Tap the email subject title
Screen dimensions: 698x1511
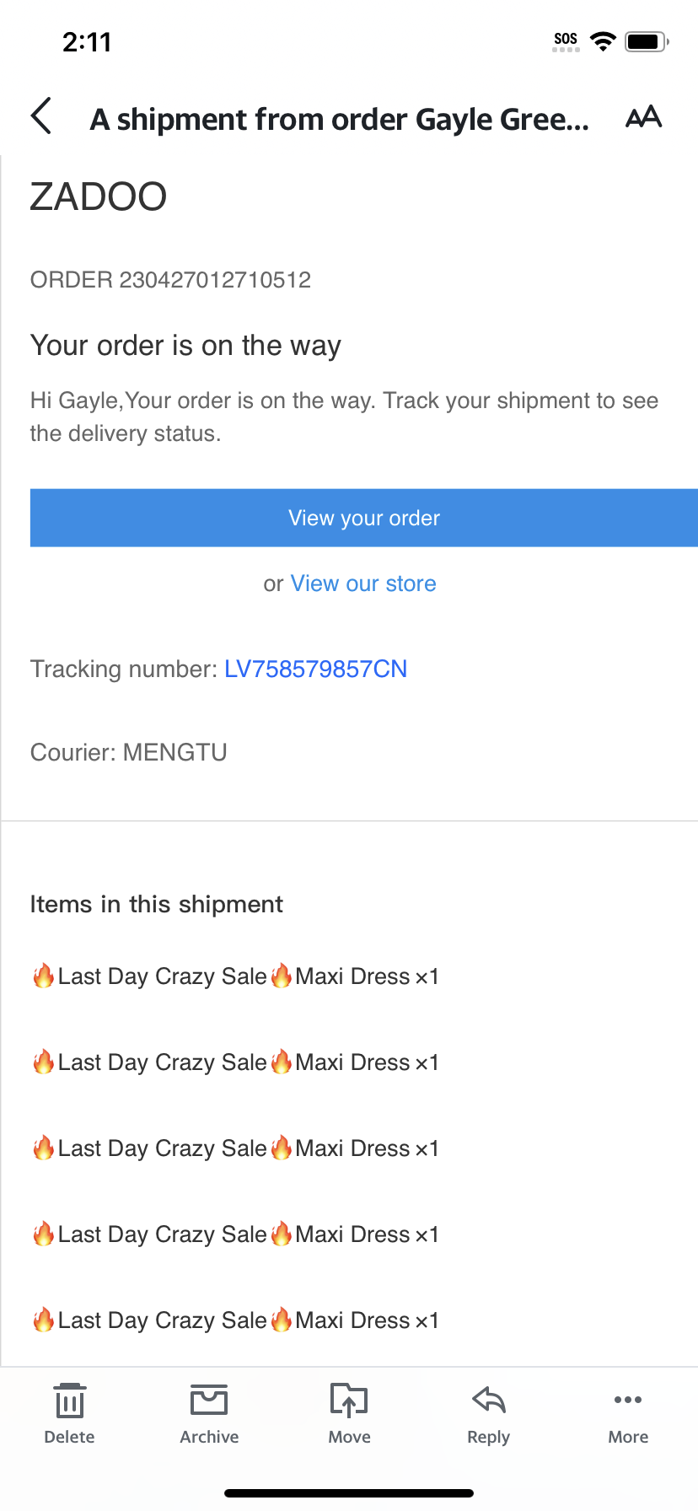tap(339, 120)
